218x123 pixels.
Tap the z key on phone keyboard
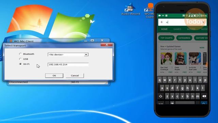pyautogui.click(x=167, y=96)
